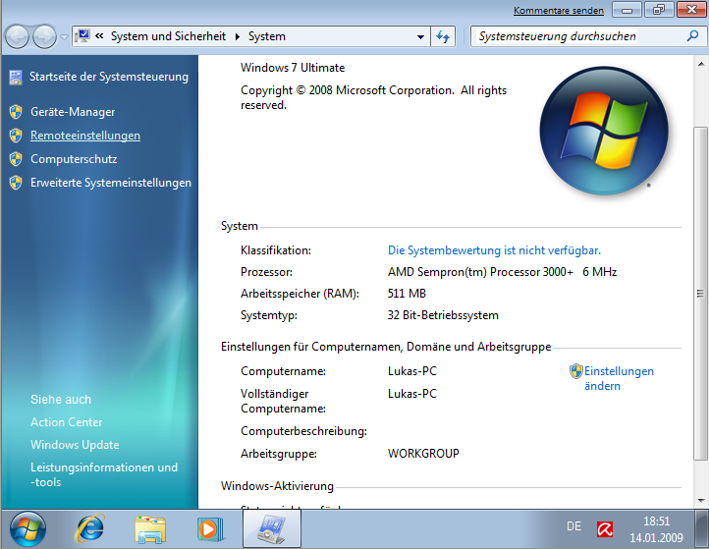Click the forward navigation arrow
Image resolution: width=709 pixels, height=549 pixels.
[44, 36]
